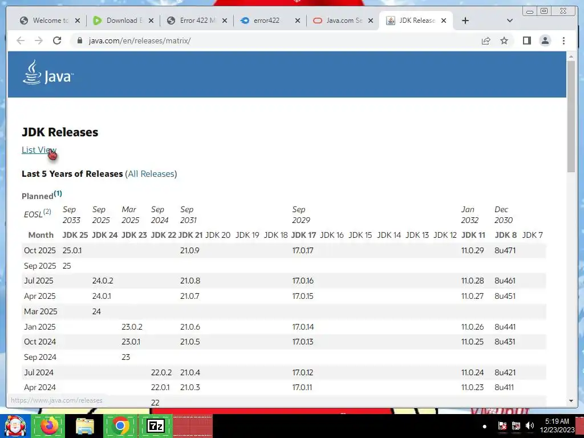Close the Welcome tab

click(78, 21)
